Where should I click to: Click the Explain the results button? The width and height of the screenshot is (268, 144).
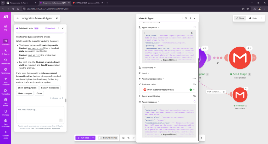tap(50, 88)
